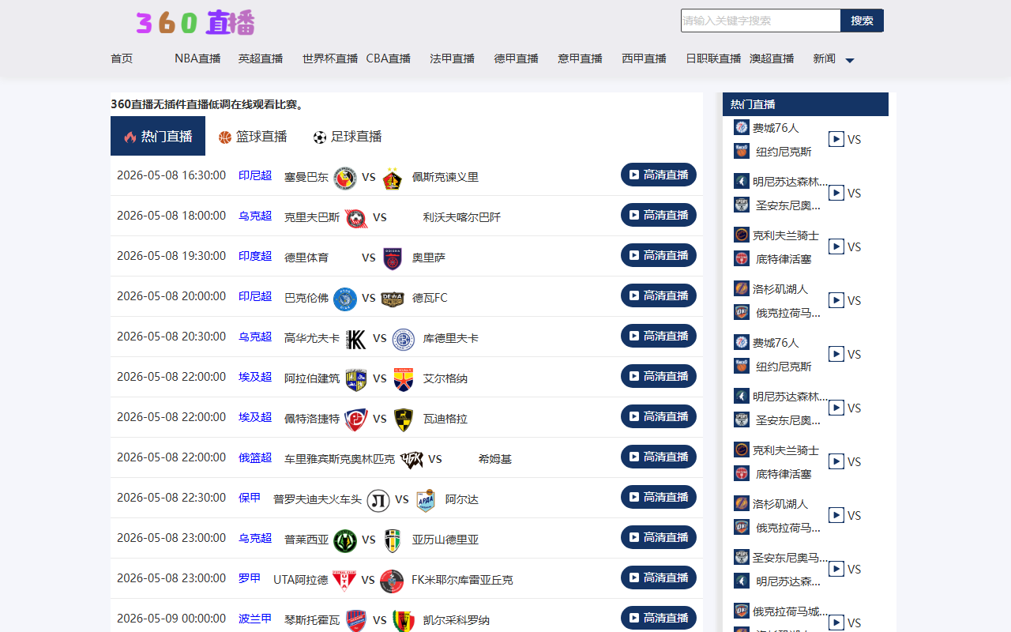Expand the navigation dropdown arrow after 新闻
1011x632 pixels.
click(x=850, y=60)
